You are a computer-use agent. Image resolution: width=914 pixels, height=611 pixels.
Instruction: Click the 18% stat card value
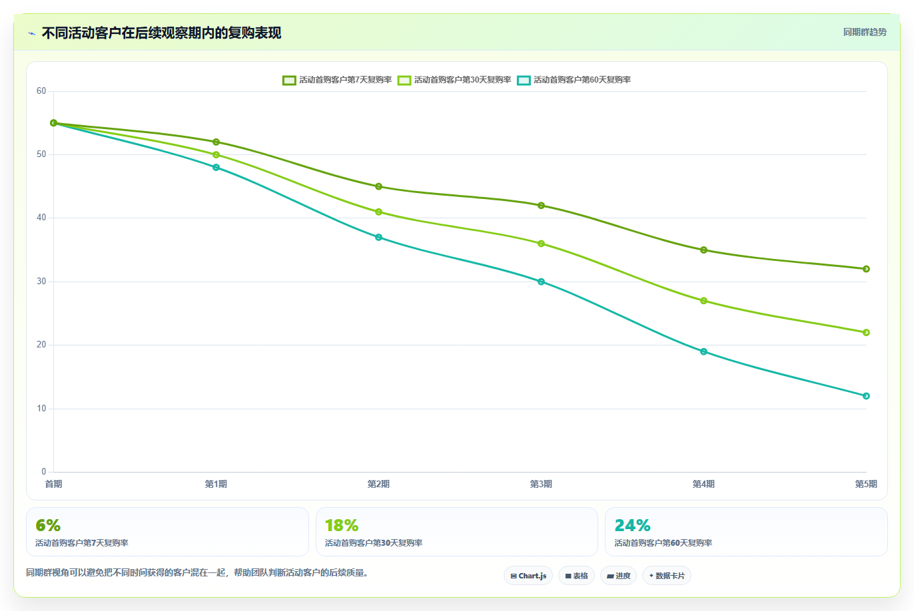click(342, 525)
